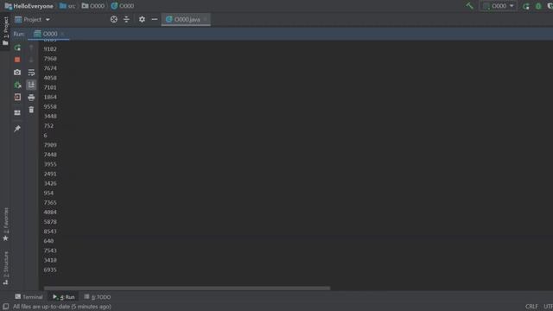Image resolution: width=553 pixels, height=311 pixels.
Task: Open the Favorites side panel
Action: coord(5,225)
